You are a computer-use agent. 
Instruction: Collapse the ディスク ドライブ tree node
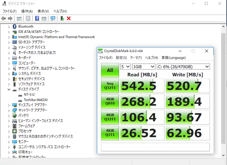(9, 89)
